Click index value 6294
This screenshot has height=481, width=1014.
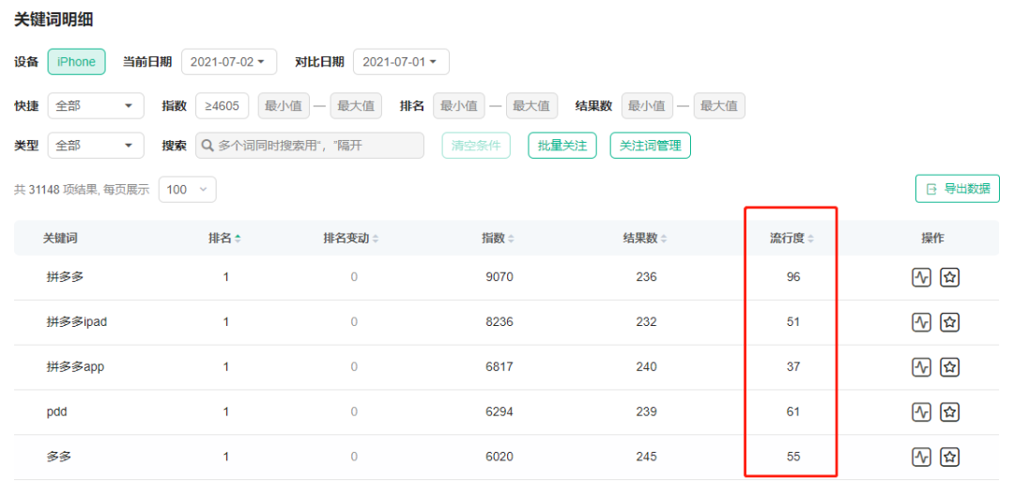[499, 411]
